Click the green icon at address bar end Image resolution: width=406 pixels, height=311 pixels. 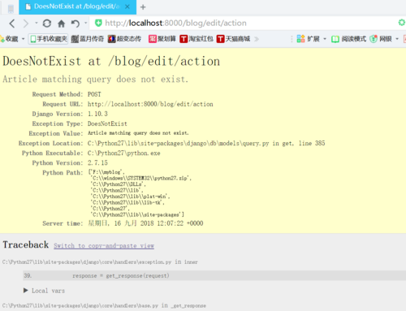tap(402, 23)
